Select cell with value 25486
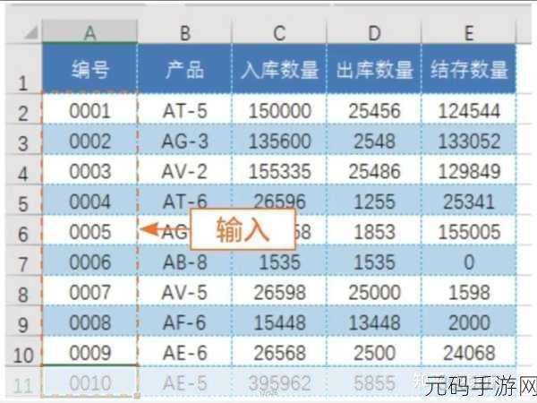Viewport: 537px width, 403px height. pyautogui.click(x=374, y=169)
